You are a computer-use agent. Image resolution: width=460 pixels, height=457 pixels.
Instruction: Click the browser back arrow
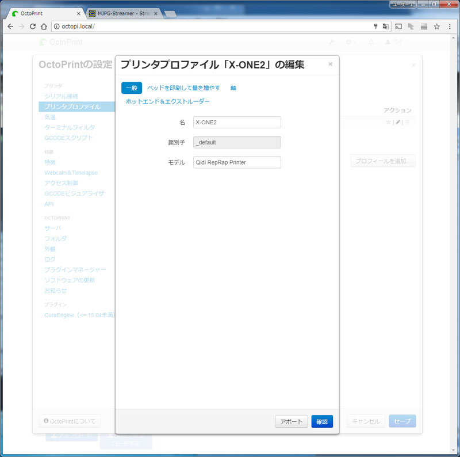point(10,26)
